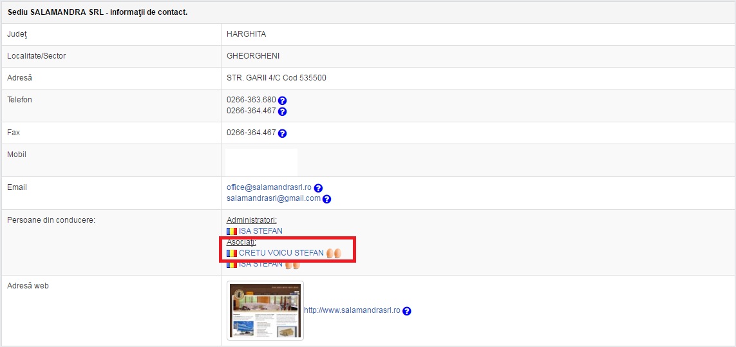Select the county value HARGHITA
This screenshot has height=347, width=736.
click(x=247, y=34)
